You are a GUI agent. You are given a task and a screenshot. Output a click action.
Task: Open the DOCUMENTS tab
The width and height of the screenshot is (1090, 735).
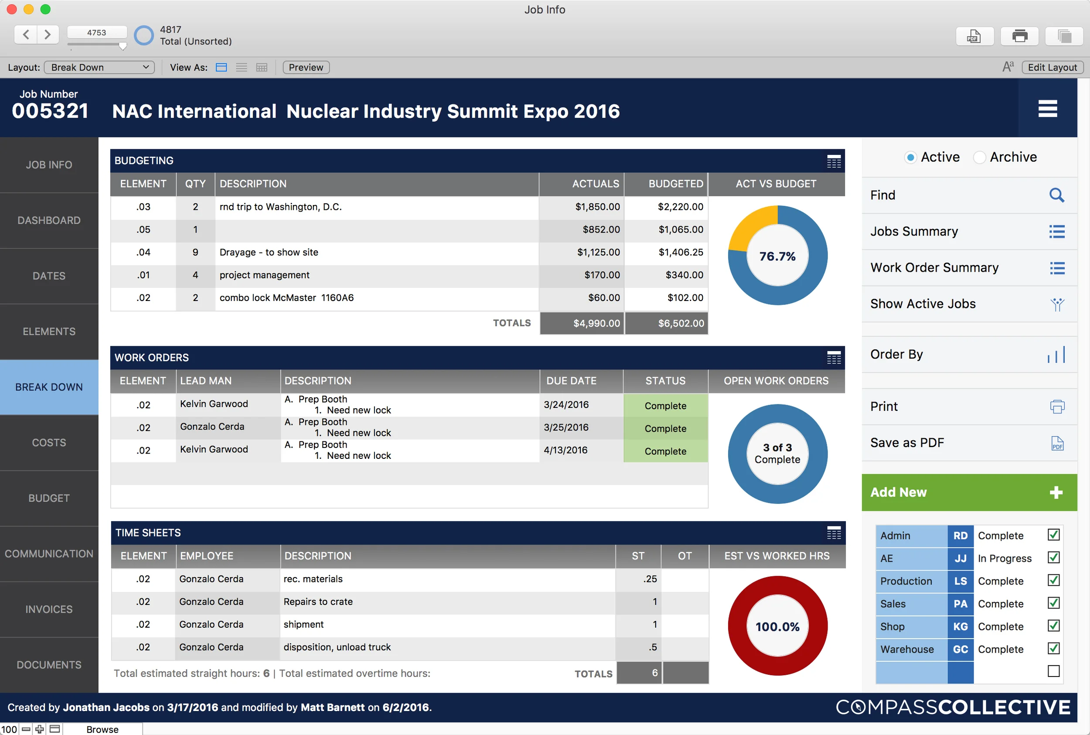(49, 665)
